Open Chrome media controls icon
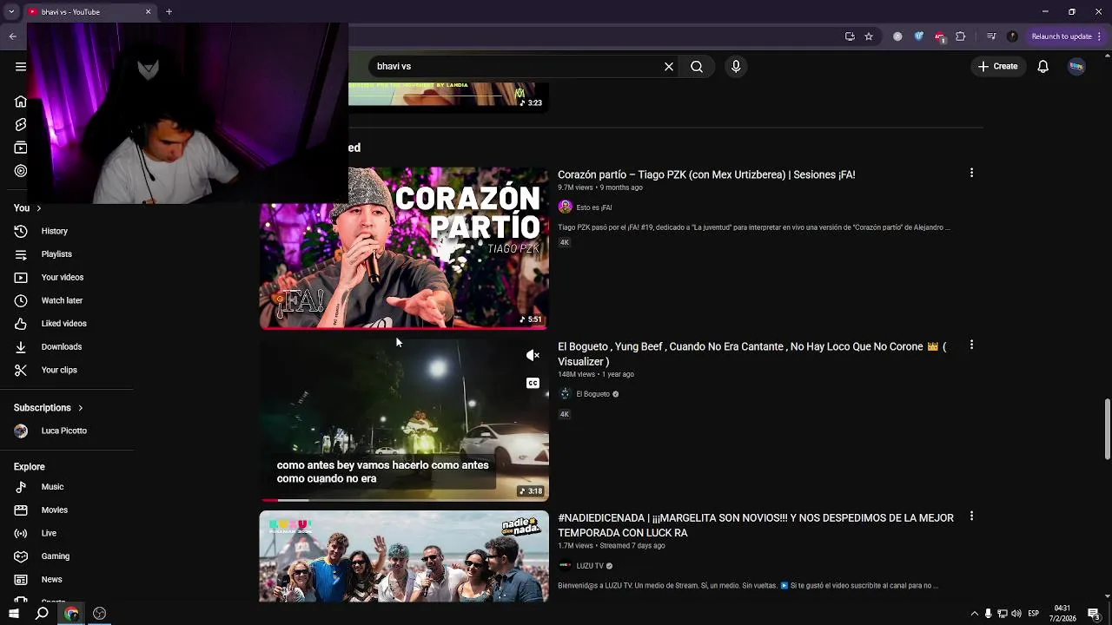The image size is (1112, 625). (x=990, y=36)
